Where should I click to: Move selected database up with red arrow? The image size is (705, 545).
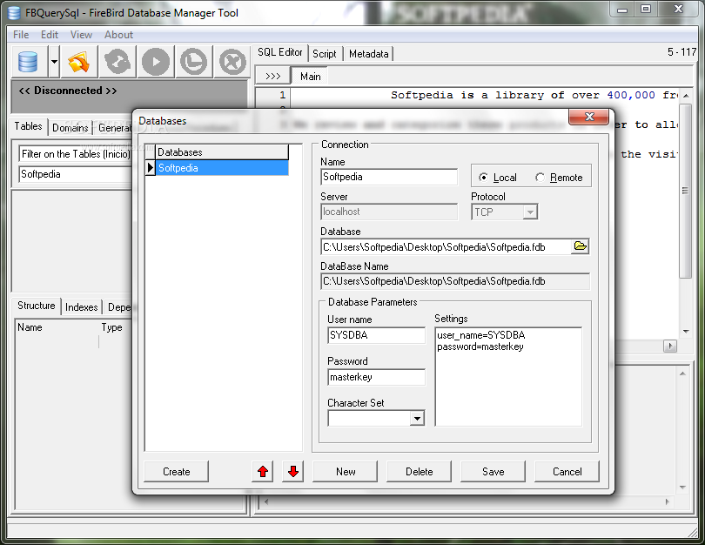pyautogui.click(x=263, y=471)
